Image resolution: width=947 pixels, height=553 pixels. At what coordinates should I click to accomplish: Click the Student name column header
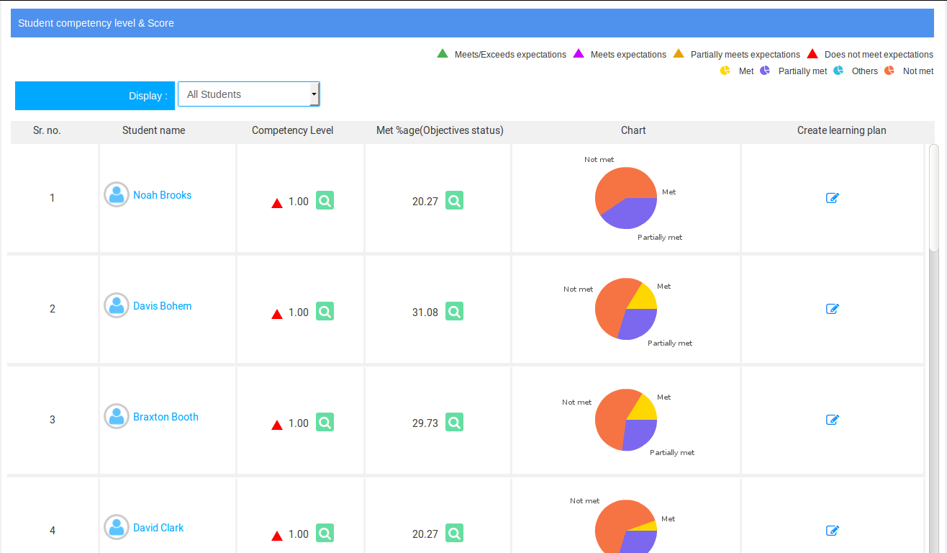(x=153, y=130)
